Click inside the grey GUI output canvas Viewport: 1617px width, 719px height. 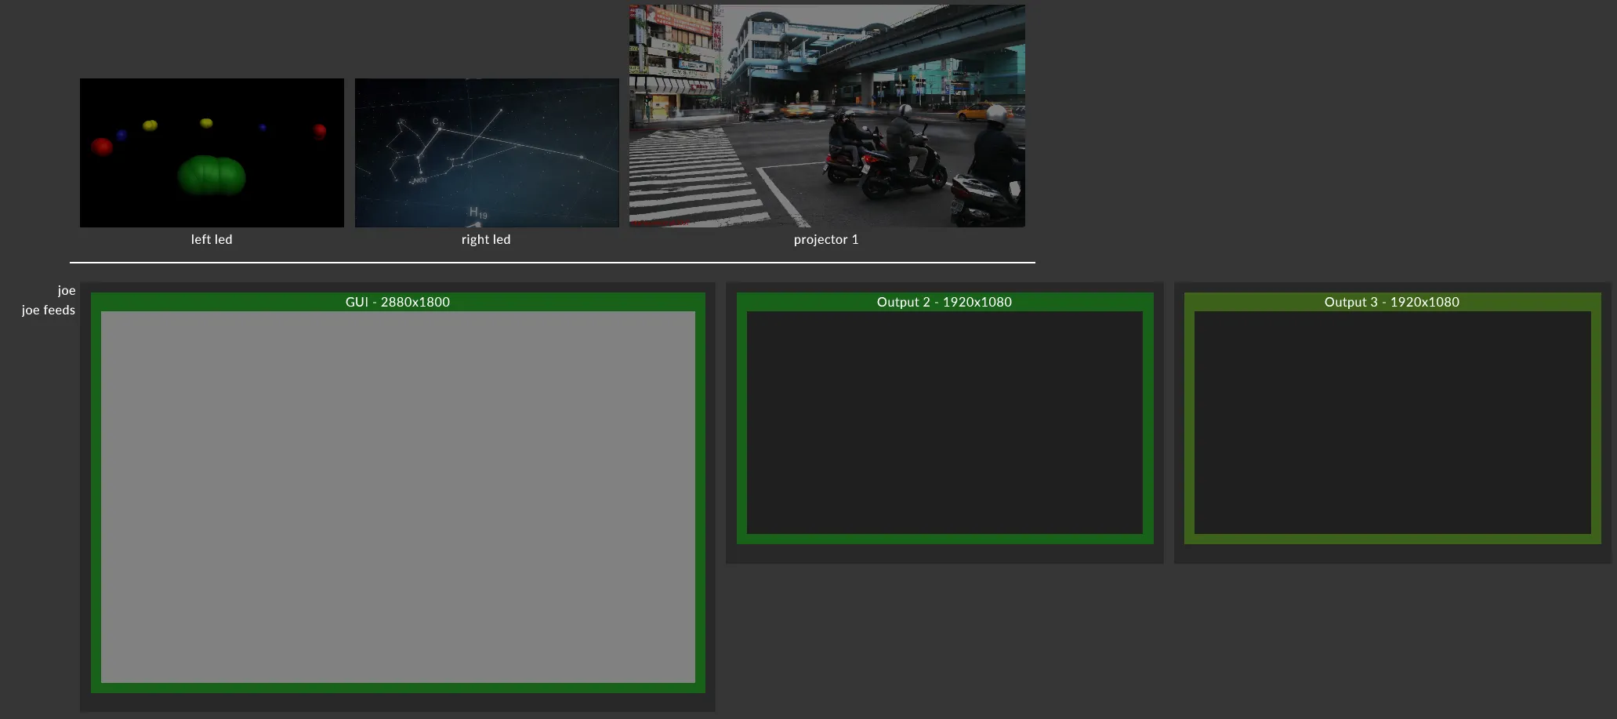pos(397,496)
